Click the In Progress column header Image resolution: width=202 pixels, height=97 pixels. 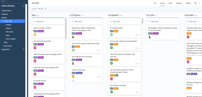[x=75, y=15]
